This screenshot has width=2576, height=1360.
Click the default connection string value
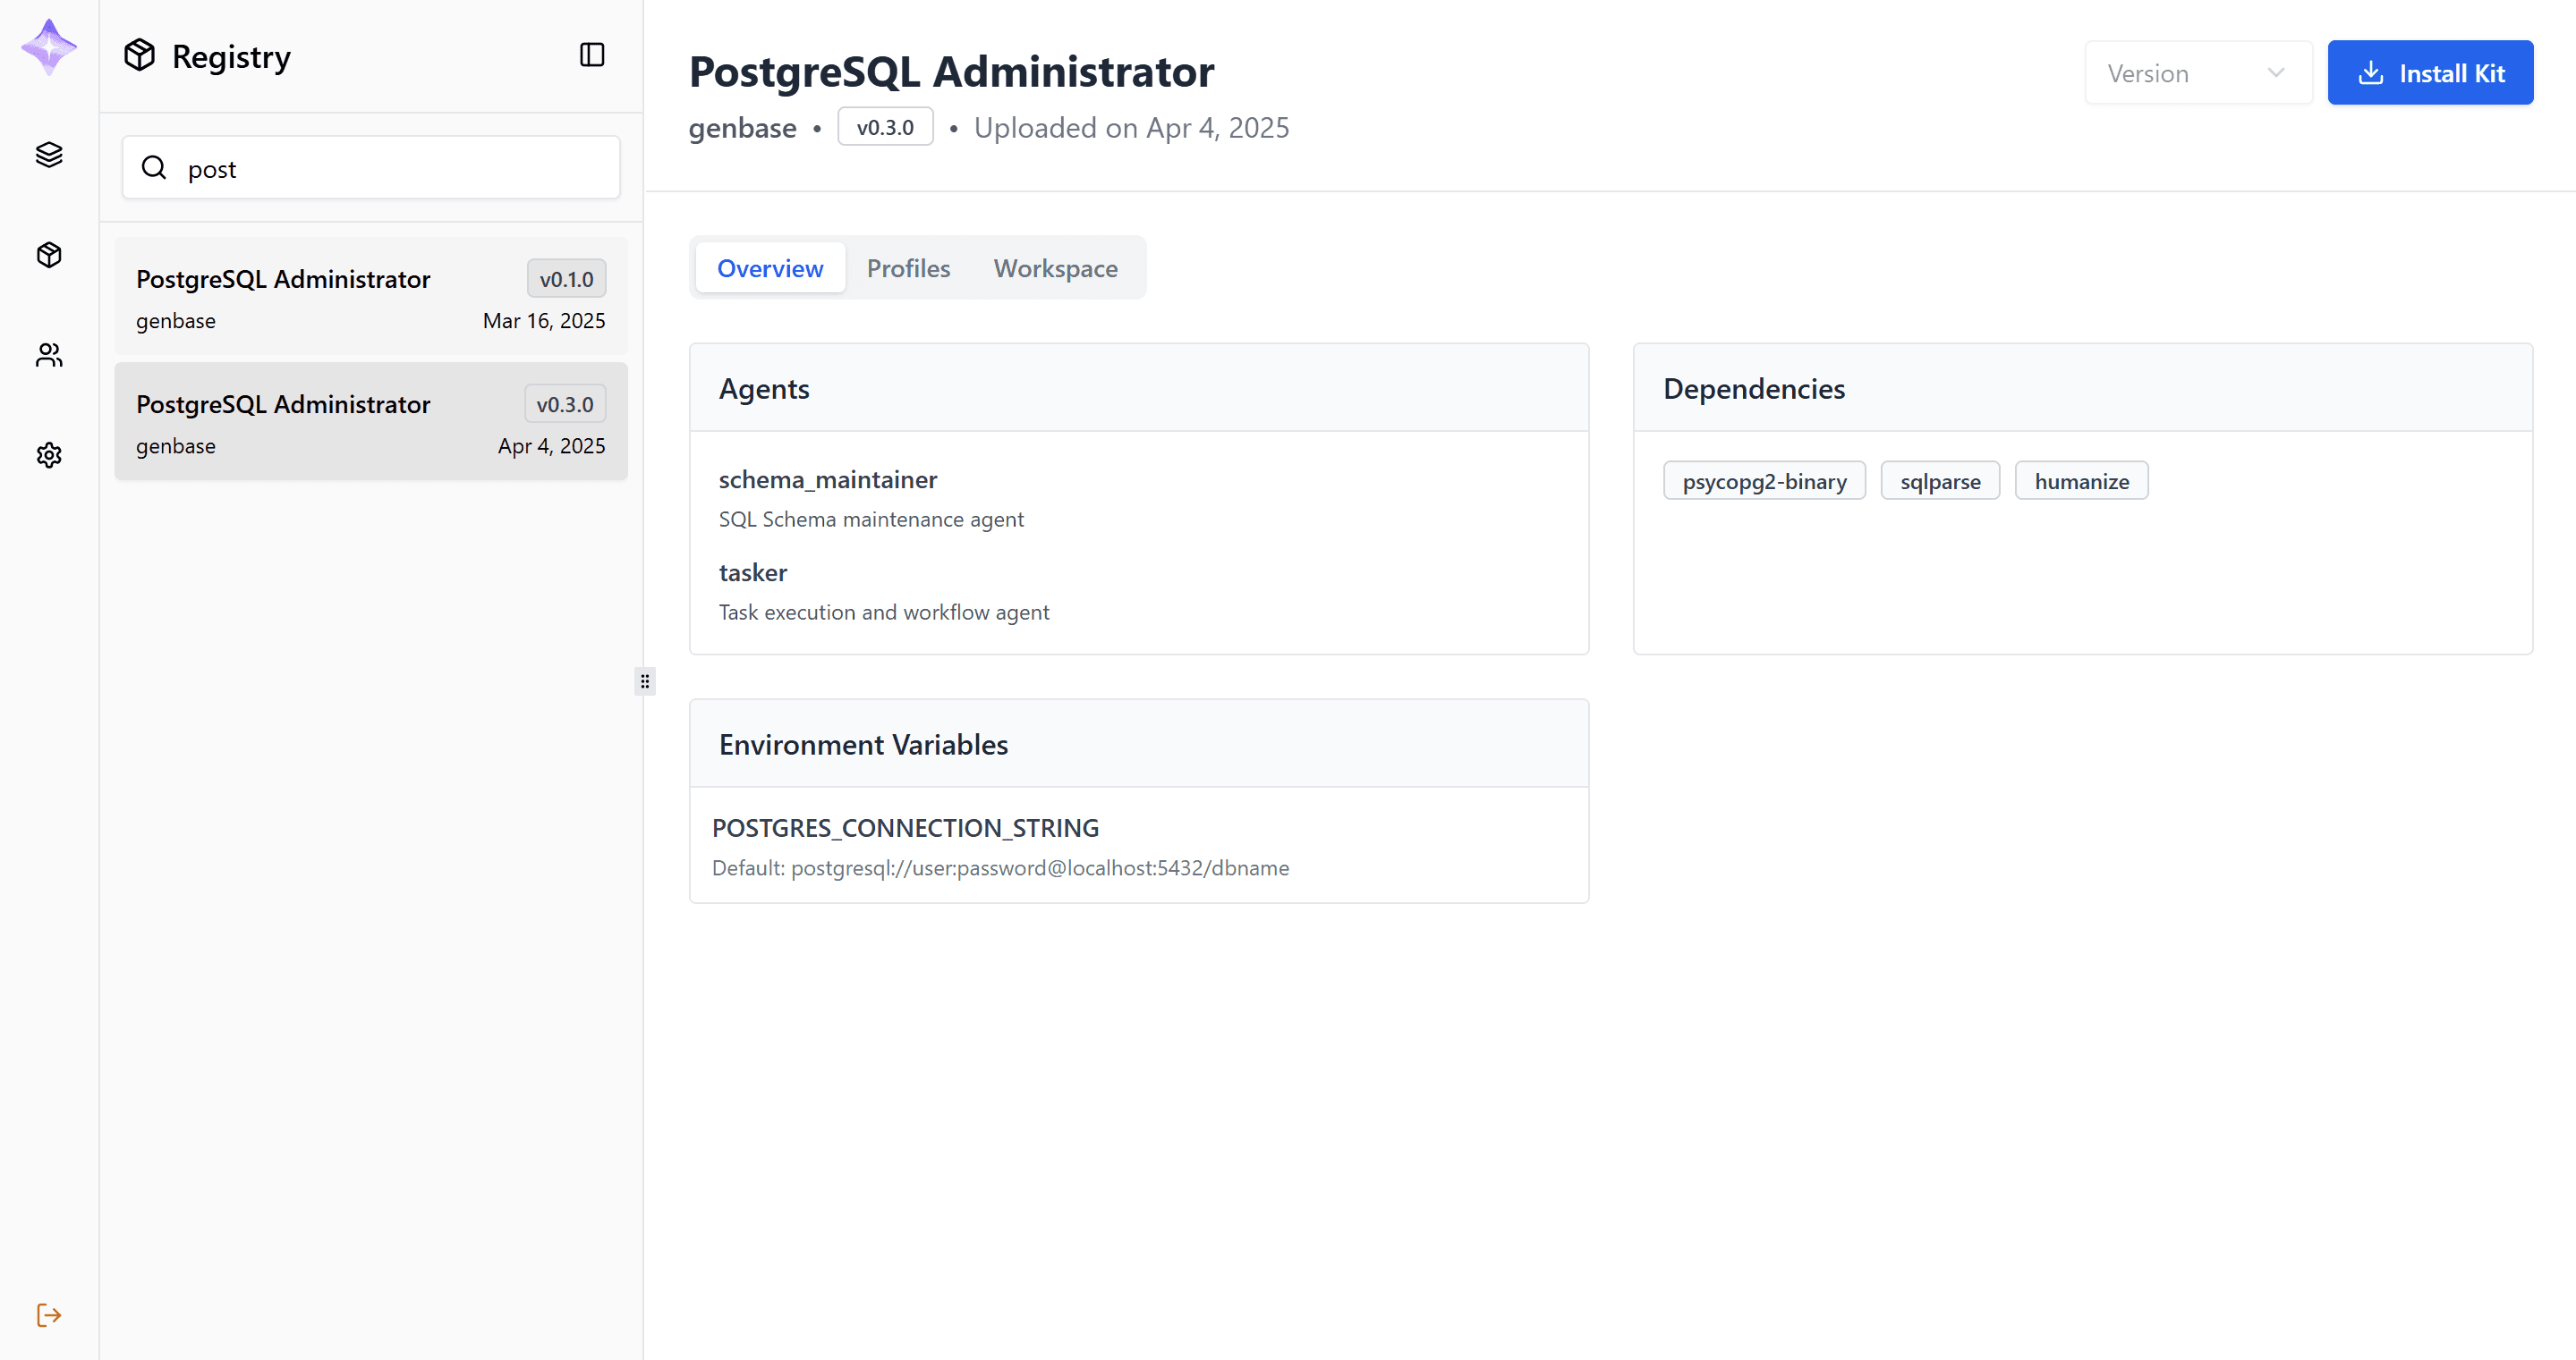(x=1040, y=867)
